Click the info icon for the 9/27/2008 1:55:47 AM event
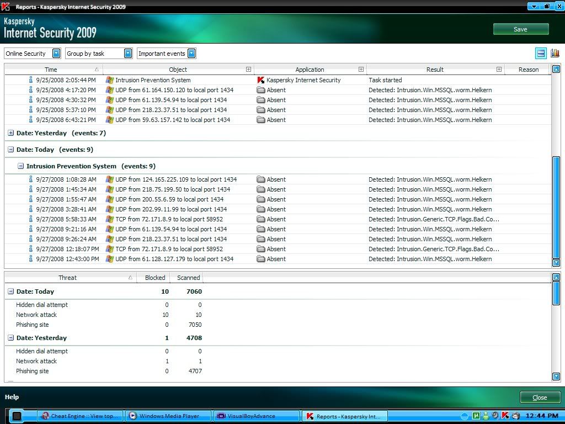Image resolution: width=565 pixels, height=424 pixels. click(x=31, y=199)
